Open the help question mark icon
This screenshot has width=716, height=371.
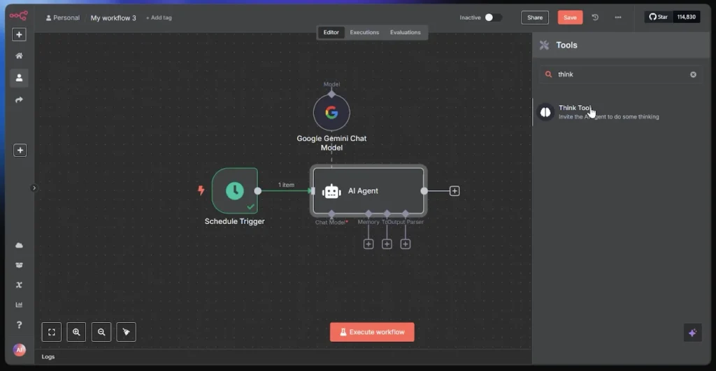(20, 325)
